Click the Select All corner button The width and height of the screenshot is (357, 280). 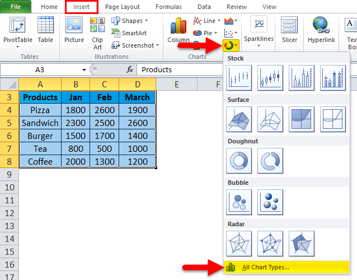(10, 85)
